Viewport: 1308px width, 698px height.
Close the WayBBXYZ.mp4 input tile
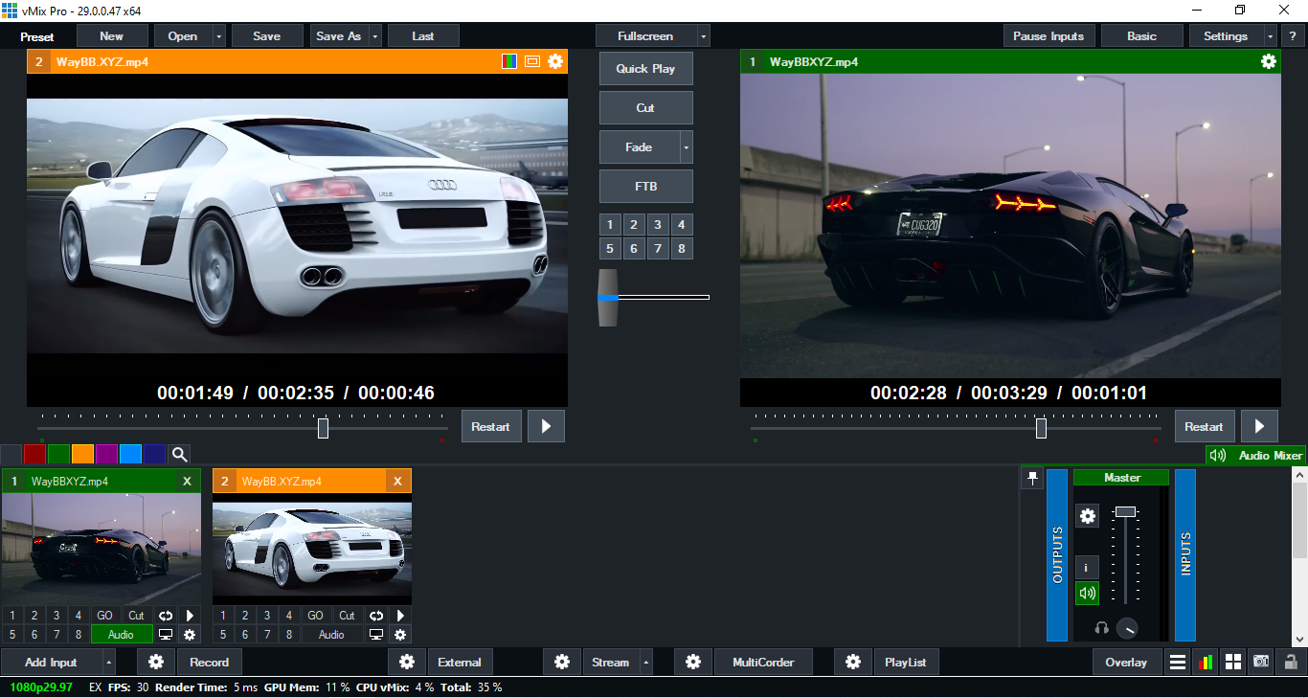187,482
